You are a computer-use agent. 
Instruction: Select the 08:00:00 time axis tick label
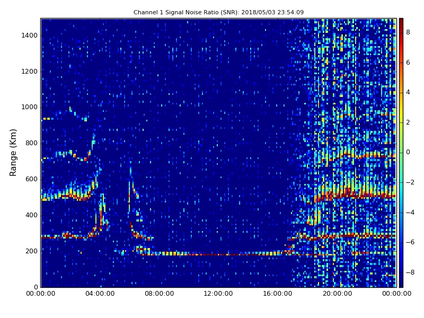click(x=160, y=294)
